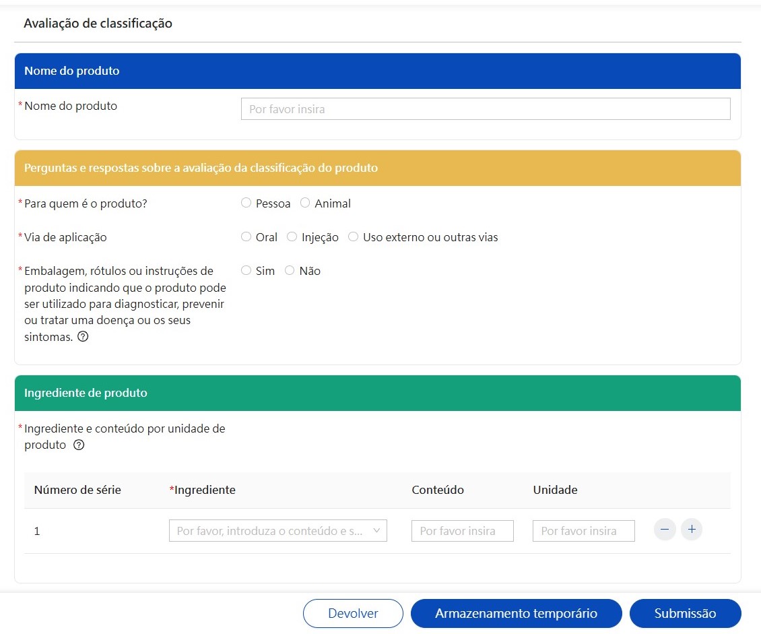Select Sim for packaging disease claim
Image resolution: width=761 pixels, height=634 pixels.
[246, 270]
